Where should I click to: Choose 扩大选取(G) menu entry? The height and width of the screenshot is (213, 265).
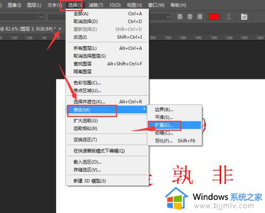pos(108,121)
